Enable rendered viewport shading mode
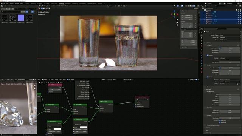The image size is (242, 136). pos(194,6)
